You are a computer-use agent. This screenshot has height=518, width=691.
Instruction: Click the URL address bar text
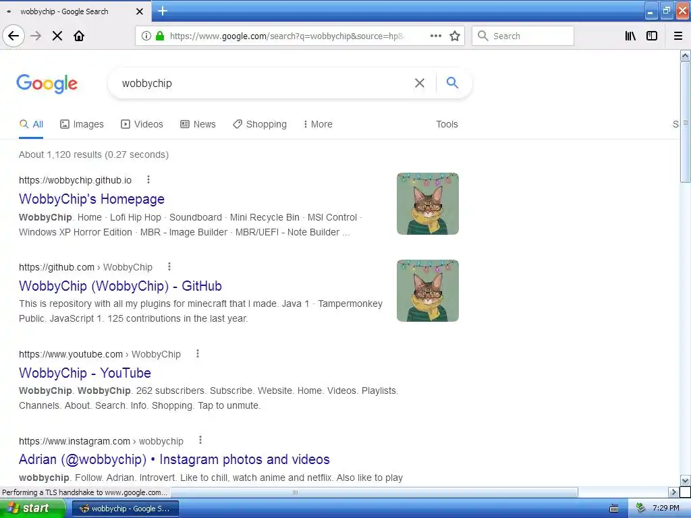pos(286,36)
